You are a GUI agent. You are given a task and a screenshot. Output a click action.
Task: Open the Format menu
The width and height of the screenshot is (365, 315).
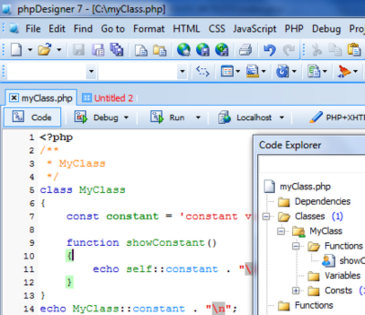coord(149,29)
